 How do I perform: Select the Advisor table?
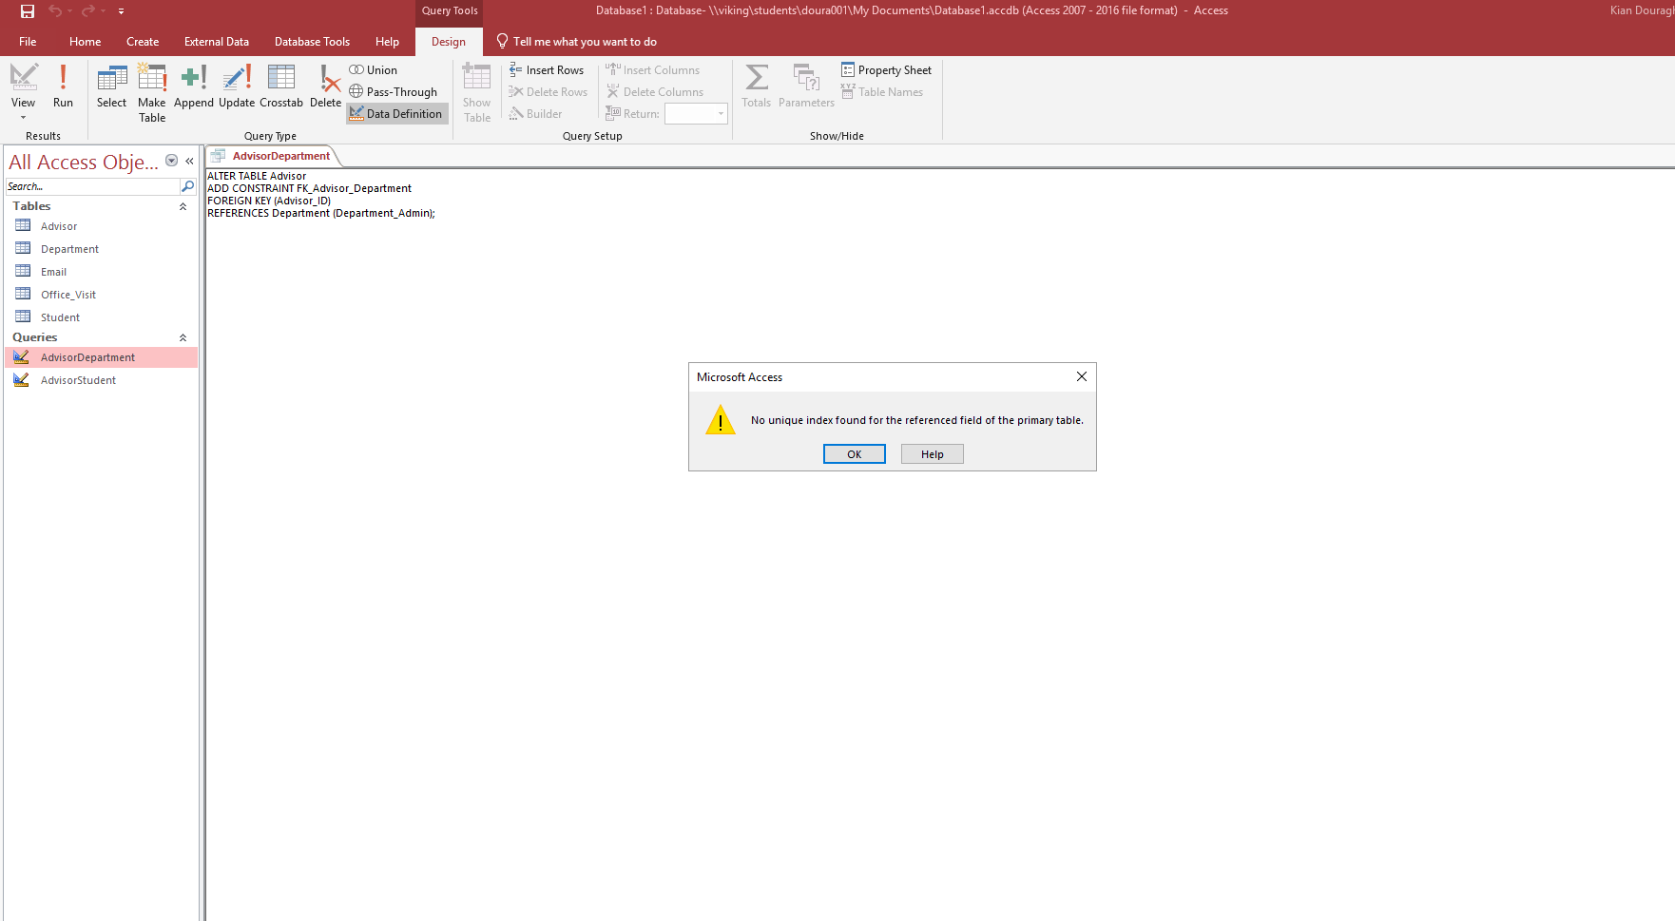(x=101, y=226)
